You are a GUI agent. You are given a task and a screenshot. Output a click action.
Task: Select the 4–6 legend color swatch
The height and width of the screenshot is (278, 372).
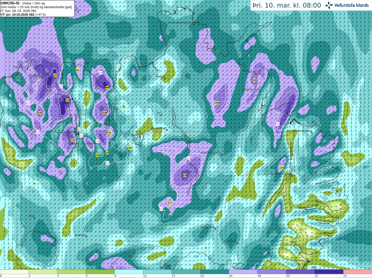pyautogui.click(x=71, y=272)
